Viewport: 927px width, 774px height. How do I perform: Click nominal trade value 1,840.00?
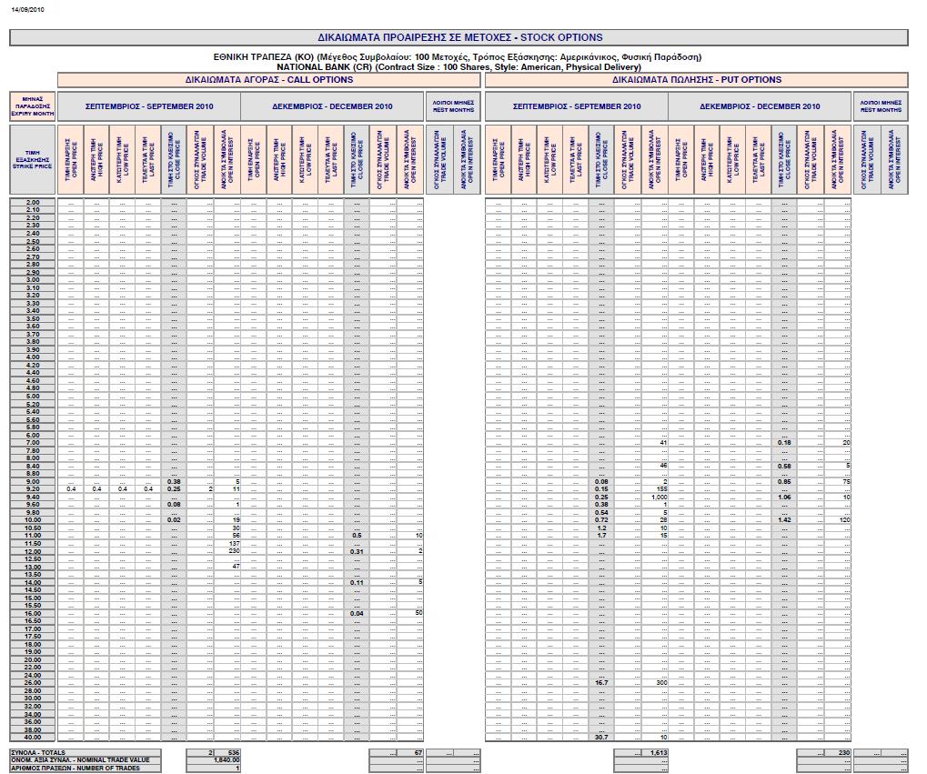pyautogui.click(x=227, y=759)
